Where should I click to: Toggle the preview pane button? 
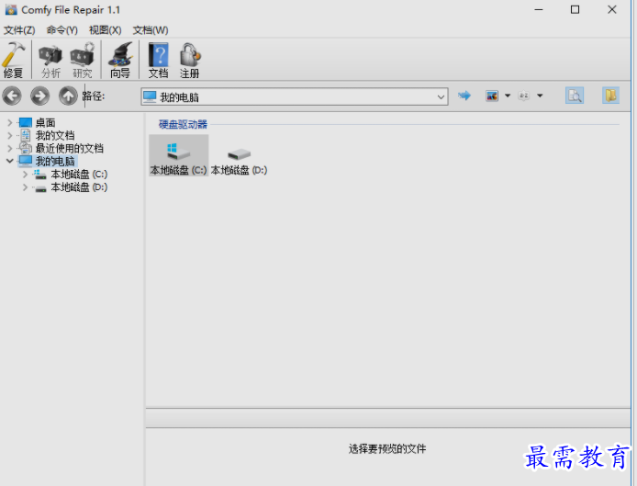[x=575, y=96]
